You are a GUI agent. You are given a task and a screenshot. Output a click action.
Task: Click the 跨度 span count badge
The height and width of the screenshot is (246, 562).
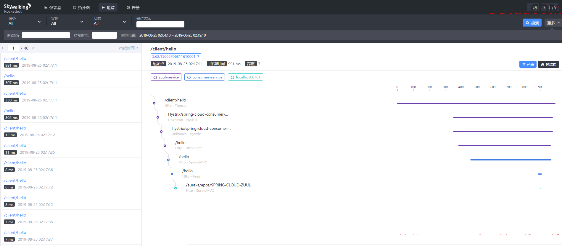(251, 64)
